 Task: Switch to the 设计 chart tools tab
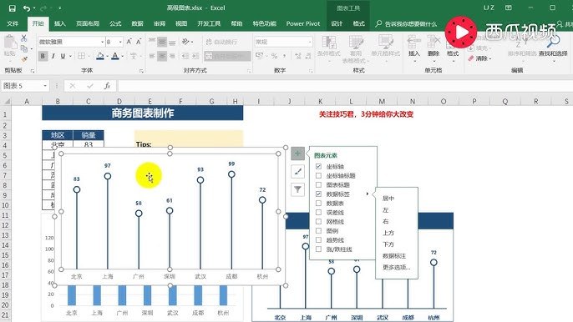pyautogui.click(x=337, y=23)
